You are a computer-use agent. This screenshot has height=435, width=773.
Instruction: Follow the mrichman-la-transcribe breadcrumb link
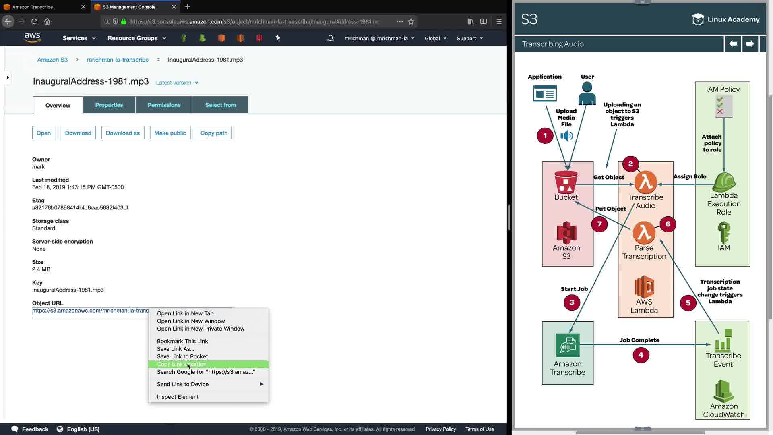(x=118, y=60)
